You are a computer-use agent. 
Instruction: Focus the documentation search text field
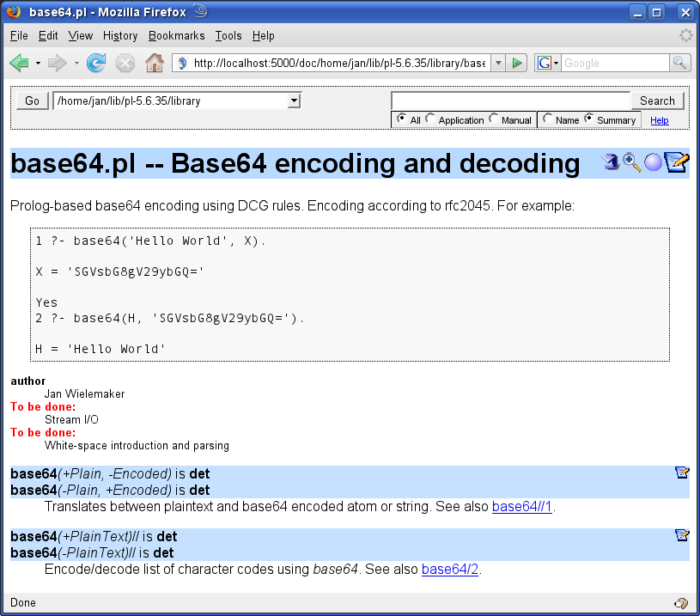coord(511,101)
